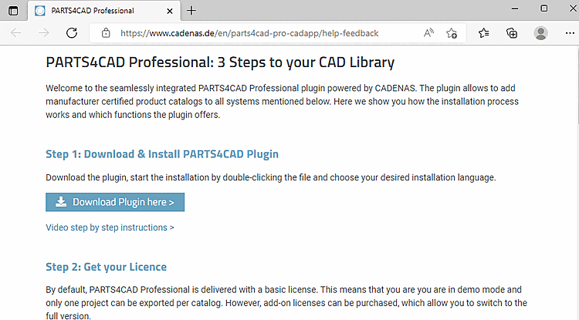This screenshot has height=320, width=579.
Task: Click the Step 2: Get your Licence heading
Action: (x=106, y=267)
